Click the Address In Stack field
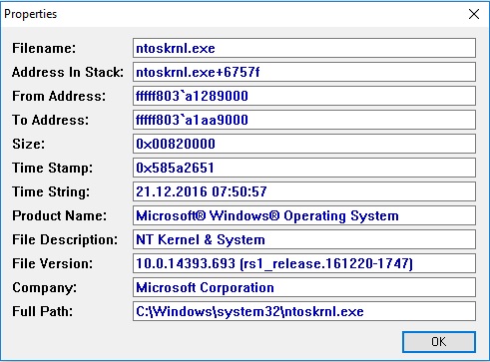 [304, 72]
